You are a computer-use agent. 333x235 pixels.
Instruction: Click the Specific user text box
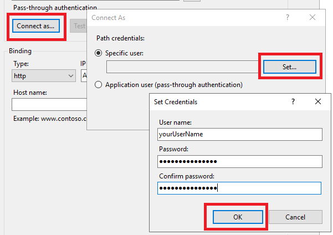point(183,67)
